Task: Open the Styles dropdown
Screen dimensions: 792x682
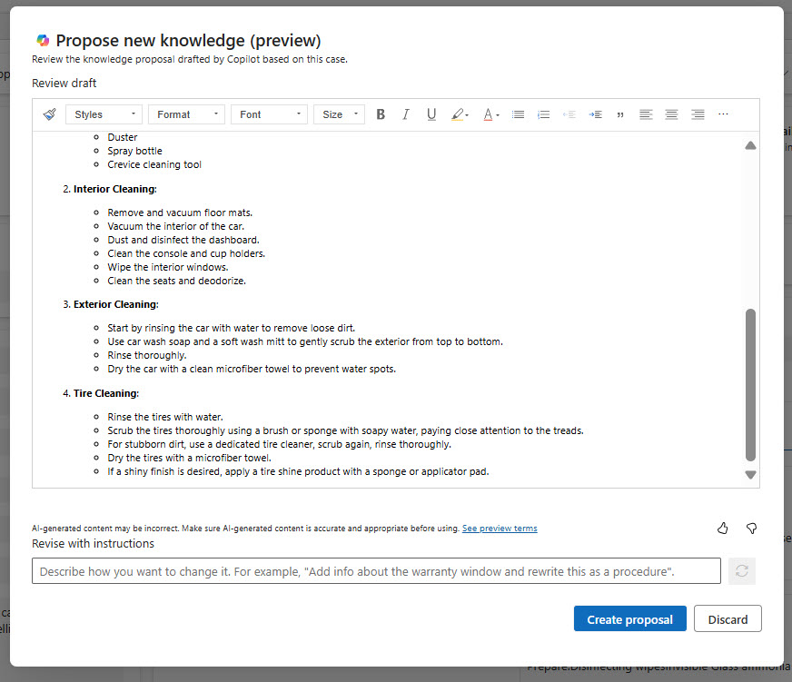Action: click(104, 114)
